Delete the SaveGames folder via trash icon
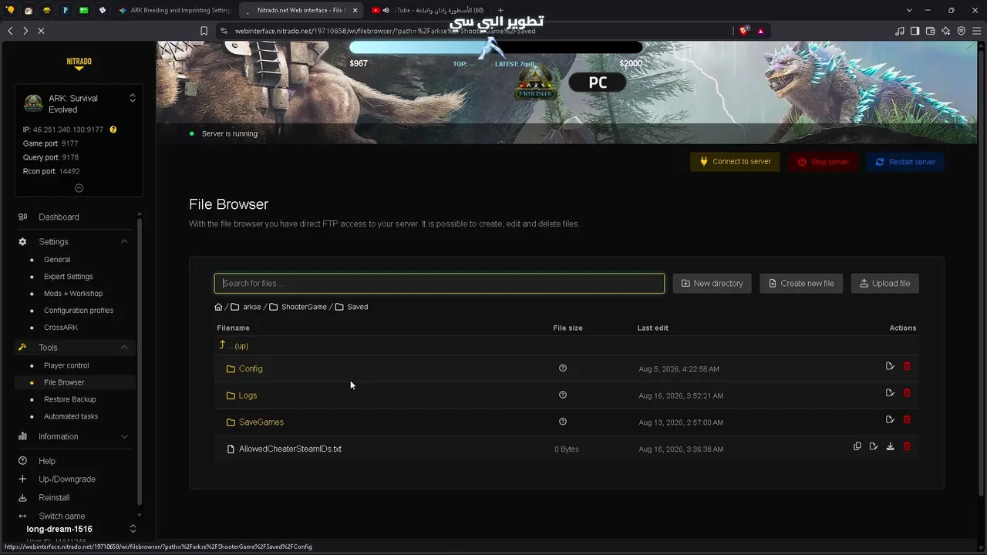987x555 pixels. [907, 420]
